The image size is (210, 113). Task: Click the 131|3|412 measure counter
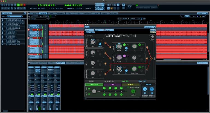(x=46, y=5)
